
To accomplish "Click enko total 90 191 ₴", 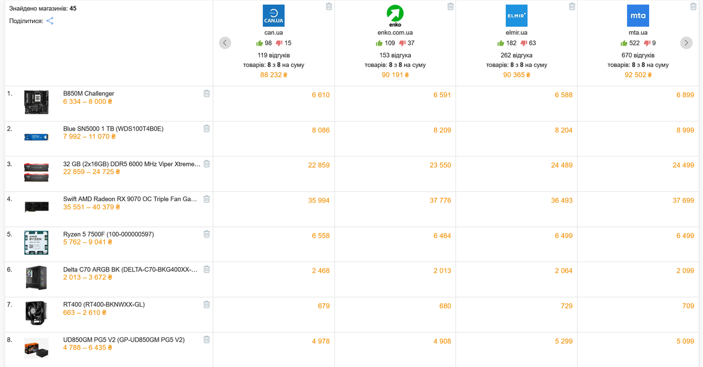I will (395, 75).
